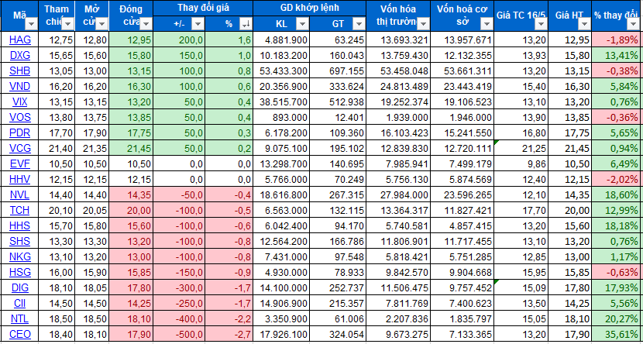Image resolution: width=643 pixels, height=344 pixels.
Task: Select EVF reference price cell 10,50
Action: pyautogui.click(x=58, y=164)
